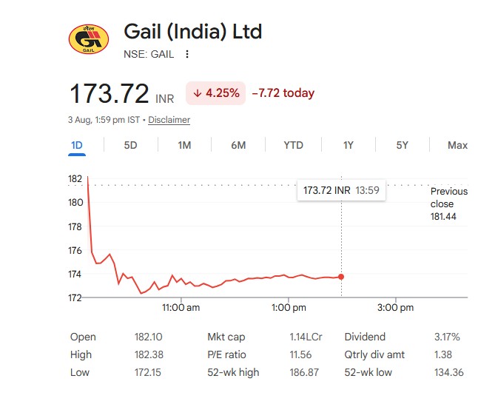This screenshot has height=407, width=478.
Task: Switch to the 5D chart range
Action: click(130, 146)
